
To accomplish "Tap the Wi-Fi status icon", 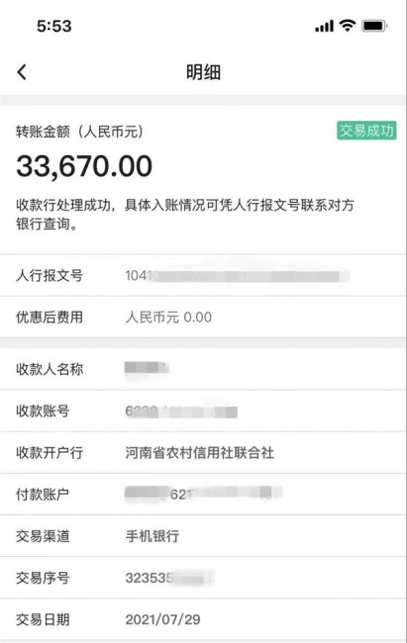I will pos(347,26).
